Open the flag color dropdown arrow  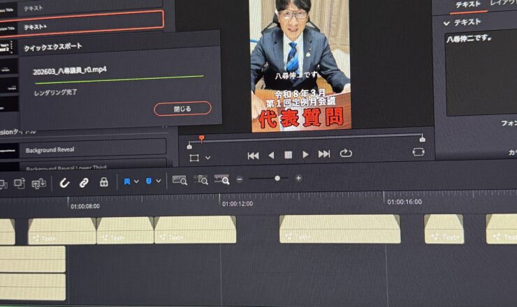click(136, 181)
